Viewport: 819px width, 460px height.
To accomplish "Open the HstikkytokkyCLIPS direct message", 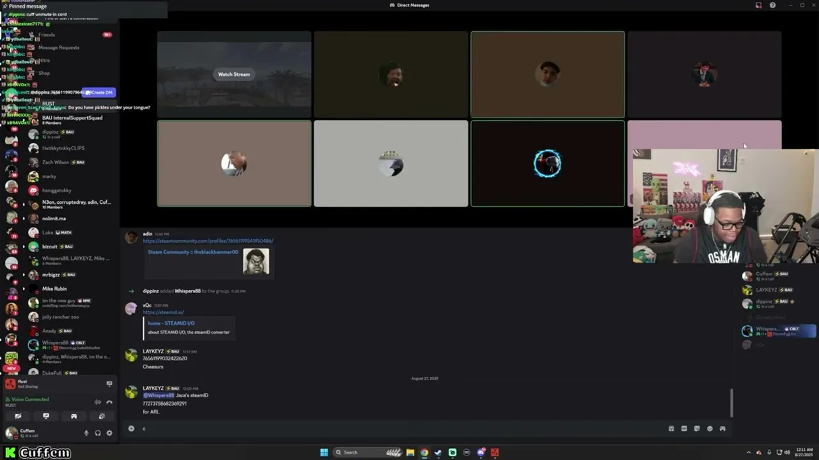I will (x=71, y=148).
